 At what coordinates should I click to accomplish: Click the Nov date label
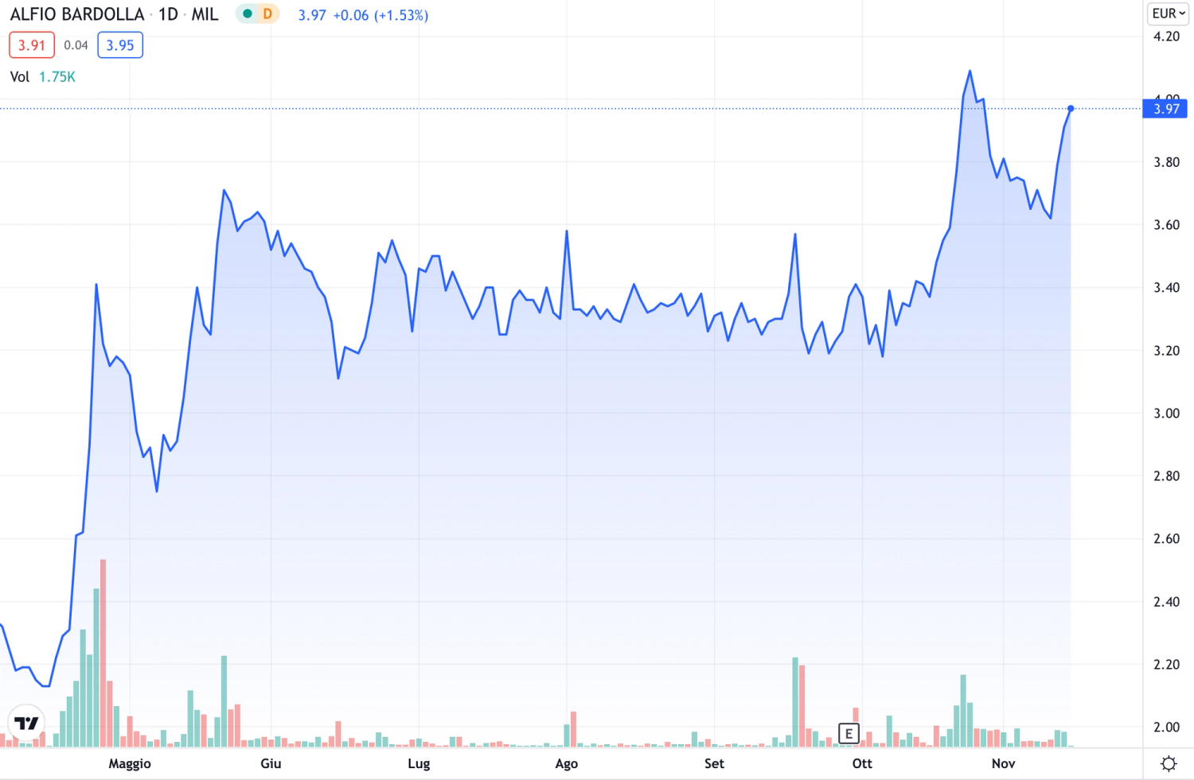[1004, 763]
